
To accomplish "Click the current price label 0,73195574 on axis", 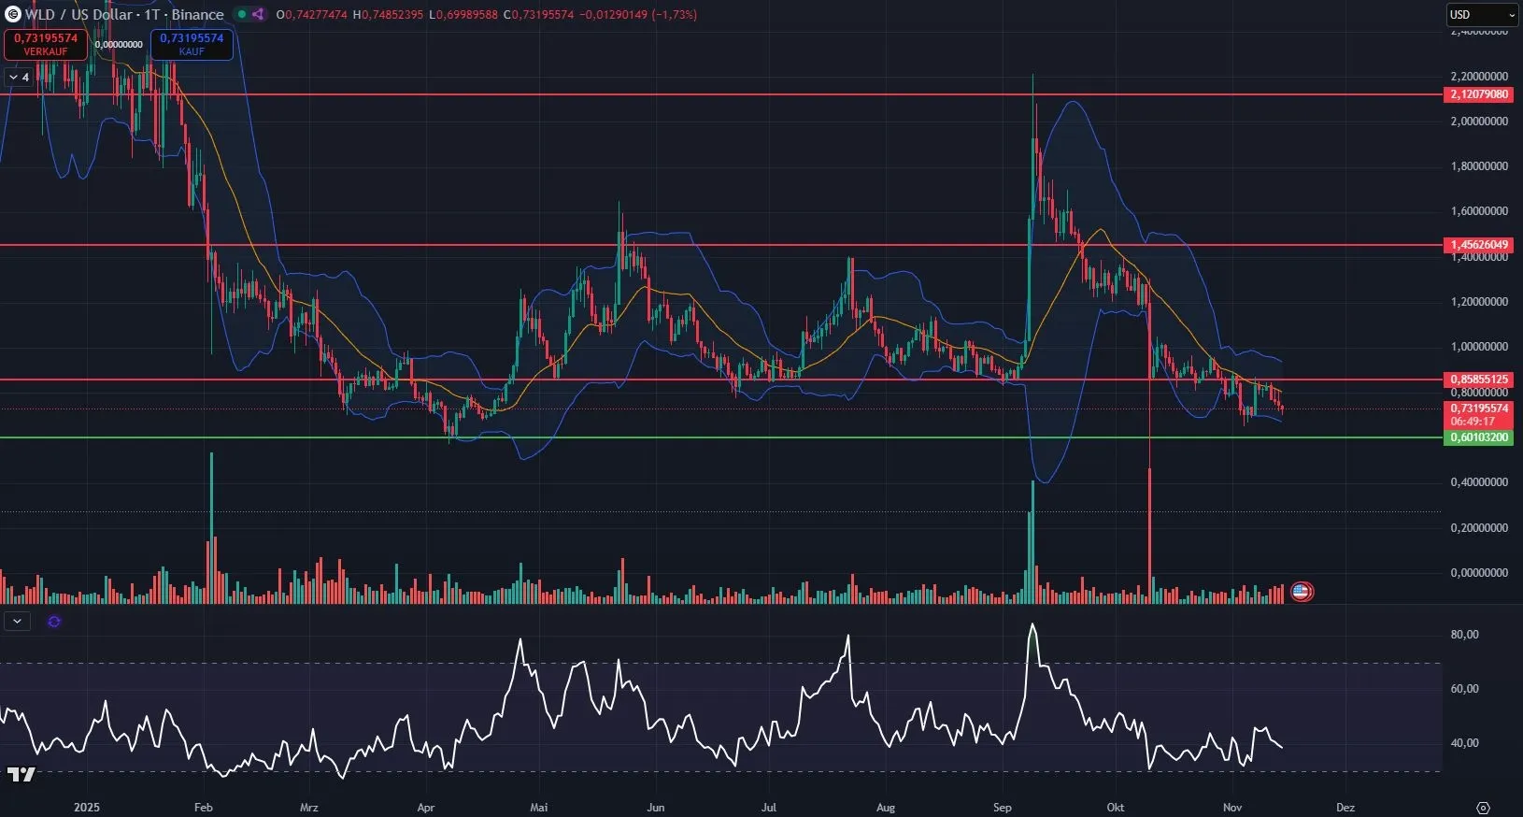I will 1478,408.
